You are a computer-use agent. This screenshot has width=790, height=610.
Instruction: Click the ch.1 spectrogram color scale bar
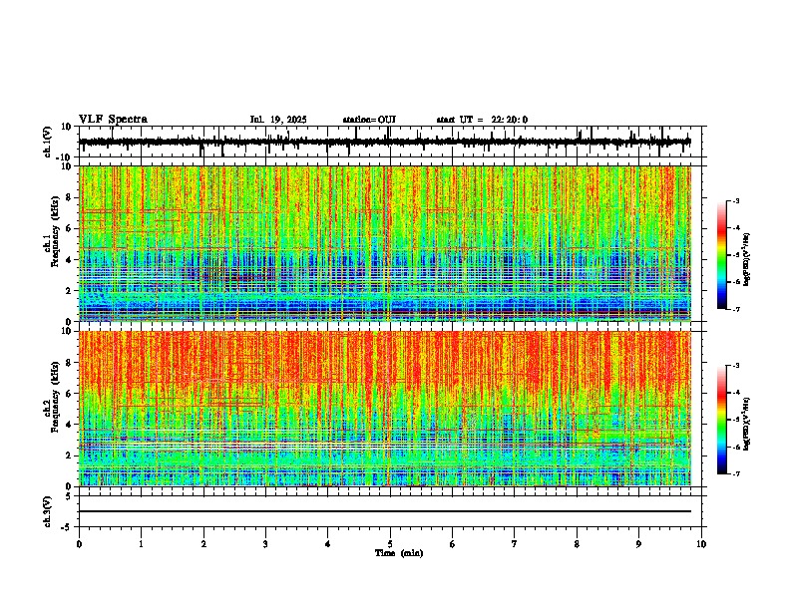tap(722, 255)
